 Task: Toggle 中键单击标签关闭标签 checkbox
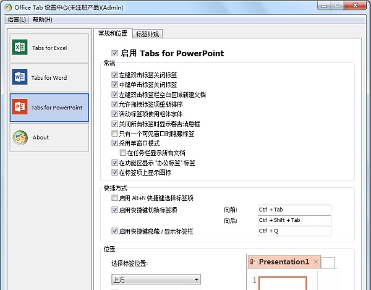click(115, 85)
